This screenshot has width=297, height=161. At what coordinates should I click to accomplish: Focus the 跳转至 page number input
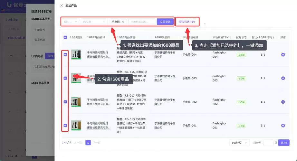(268, 143)
